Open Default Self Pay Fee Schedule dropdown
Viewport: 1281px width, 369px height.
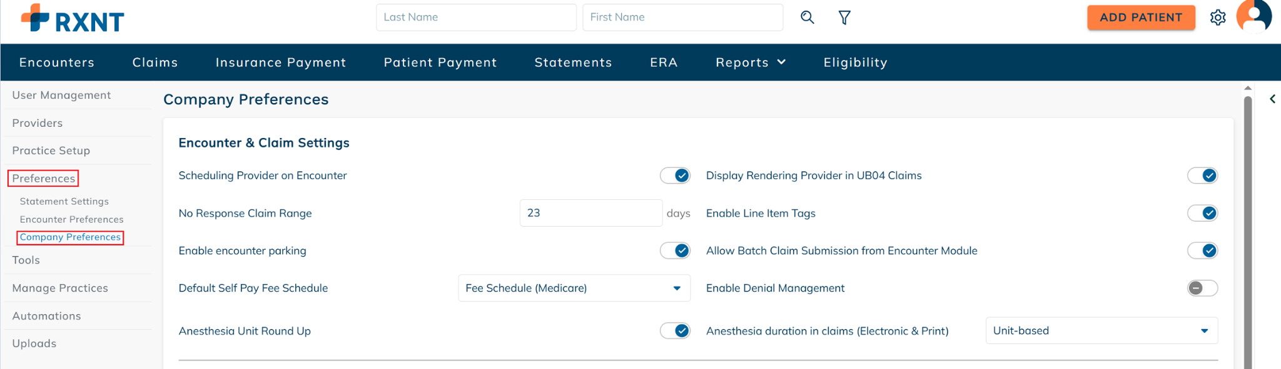point(574,288)
